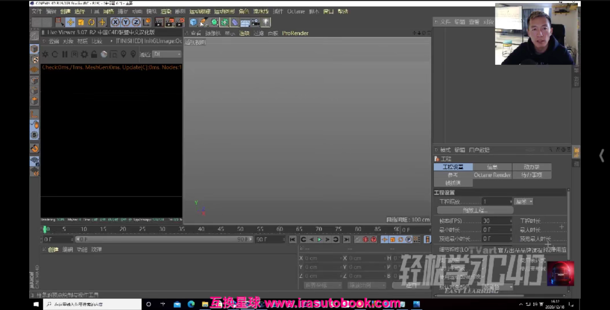Open the ProRender viewport menu

[295, 33]
